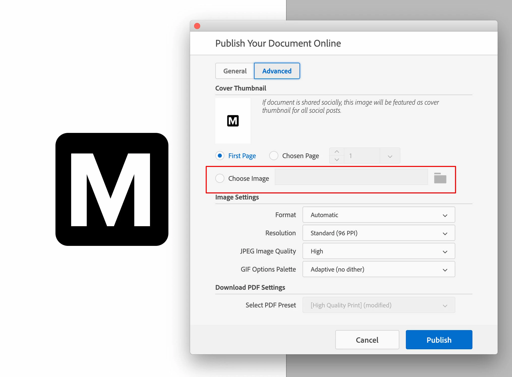The width and height of the screenshot is (512, 377).
Task: Open the JPEG Image Quality dropdown
Action: 379,251
